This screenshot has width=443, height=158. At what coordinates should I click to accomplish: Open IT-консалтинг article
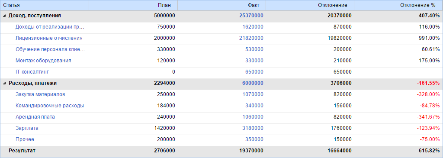click(x=32, y=72)
